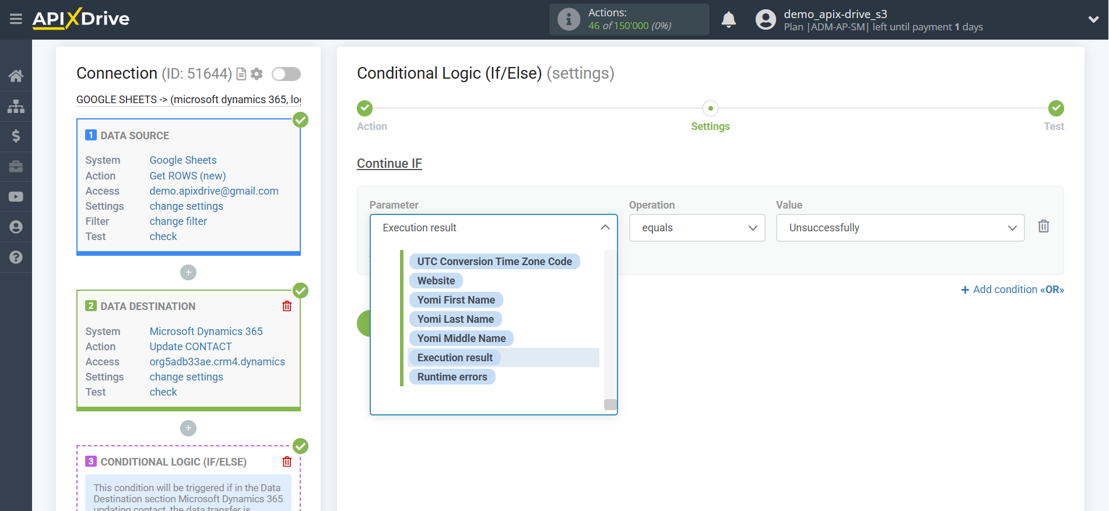Select the Execution result option

click(455, 358)
